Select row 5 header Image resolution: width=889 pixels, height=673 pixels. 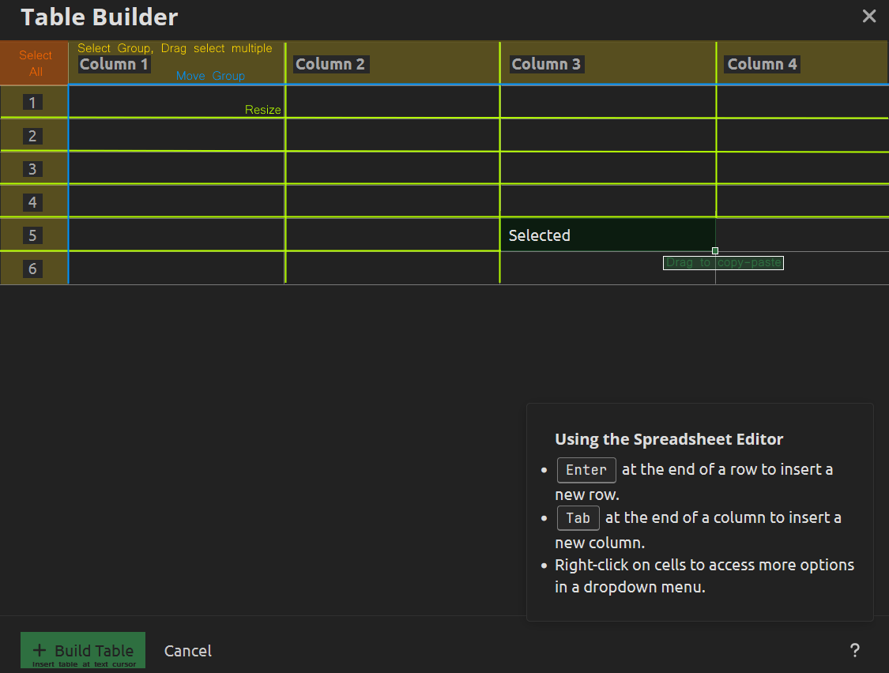point(34,235)
